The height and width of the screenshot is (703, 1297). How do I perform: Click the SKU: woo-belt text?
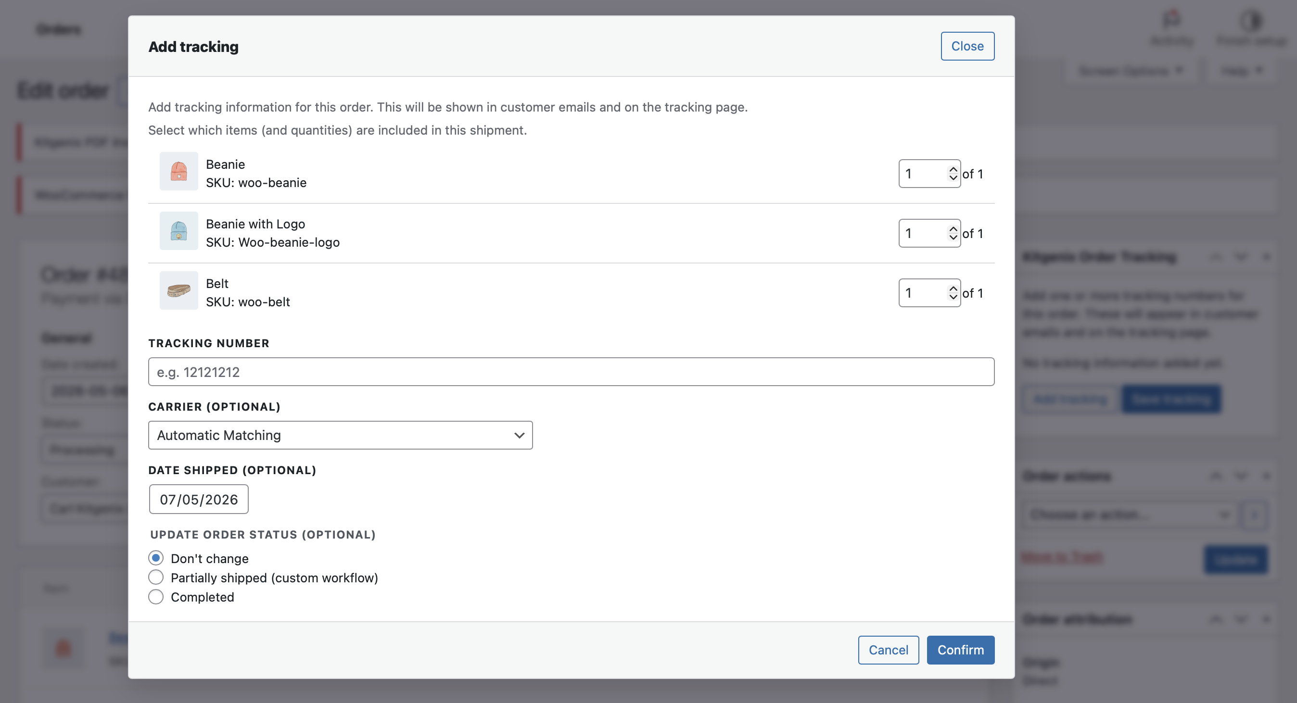tap(248, 302)
